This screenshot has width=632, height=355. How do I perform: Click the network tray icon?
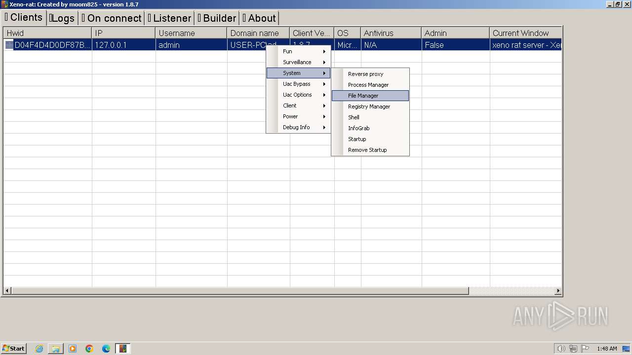pos(573,349)
